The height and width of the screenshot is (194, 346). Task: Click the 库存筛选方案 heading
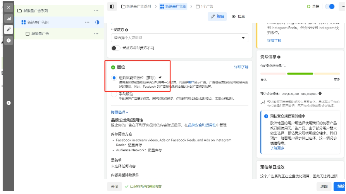121,134
